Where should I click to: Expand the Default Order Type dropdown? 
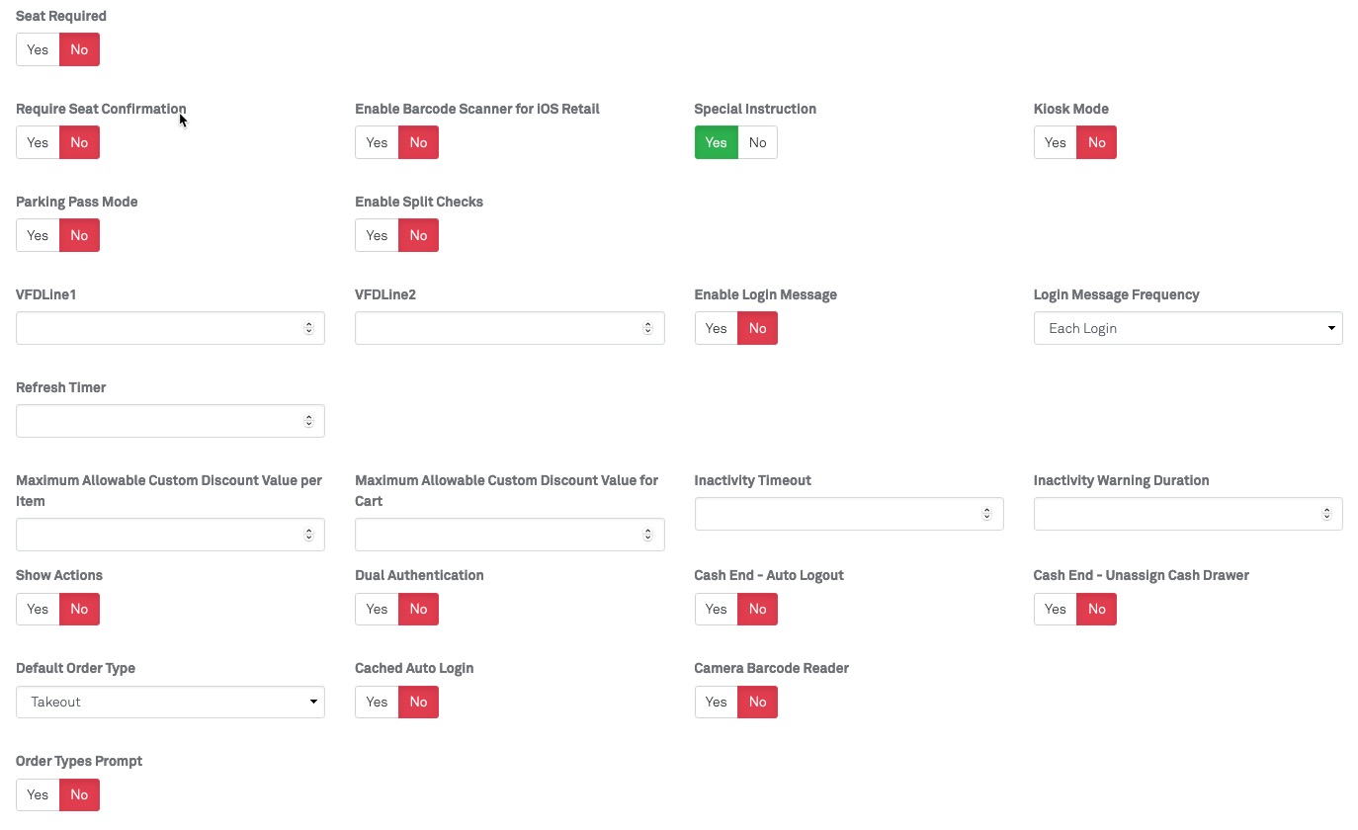tap(170, 702)
